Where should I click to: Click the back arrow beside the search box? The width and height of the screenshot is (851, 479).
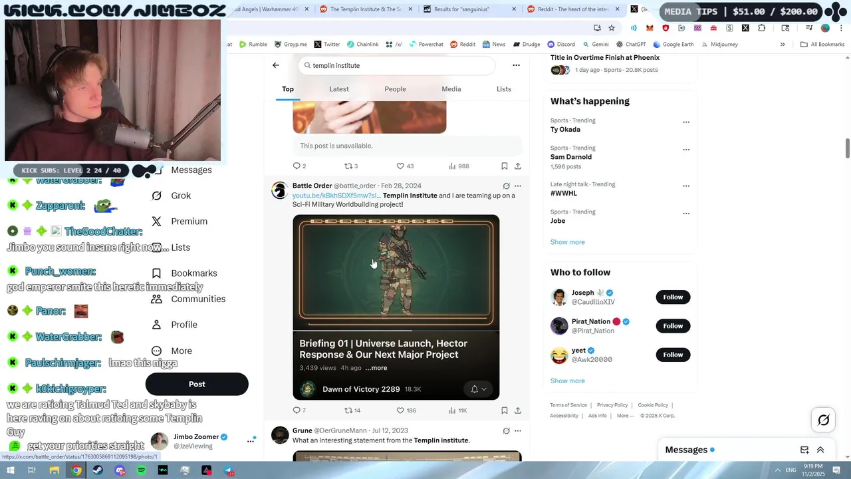pyautogui.click(x=275, y=65)
